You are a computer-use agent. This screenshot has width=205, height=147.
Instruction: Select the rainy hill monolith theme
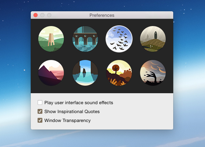click(x=153, y=39)
